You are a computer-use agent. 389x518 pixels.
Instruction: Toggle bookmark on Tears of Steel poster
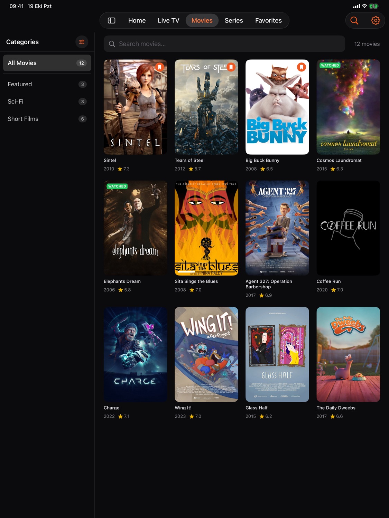point(231,67)
